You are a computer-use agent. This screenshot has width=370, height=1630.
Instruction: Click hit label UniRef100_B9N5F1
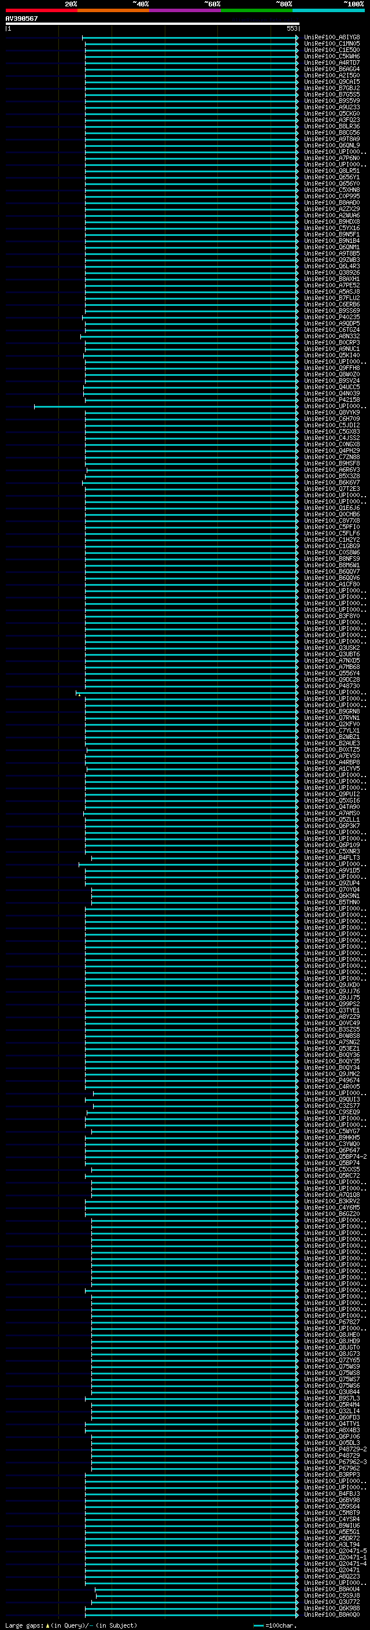[332, 235]
